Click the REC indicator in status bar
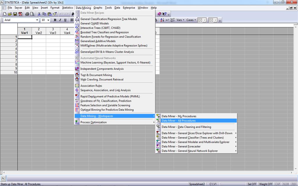The image size is (298, 186). pos(294,184)
